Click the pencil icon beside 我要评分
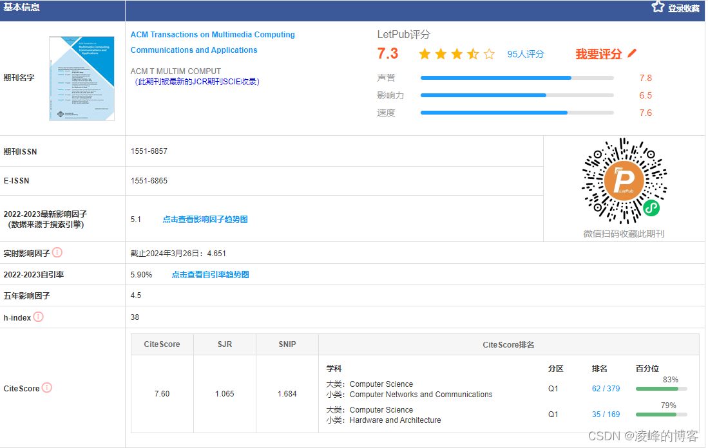The width and height of the screenshot is (708, 448). coord(632,53)
